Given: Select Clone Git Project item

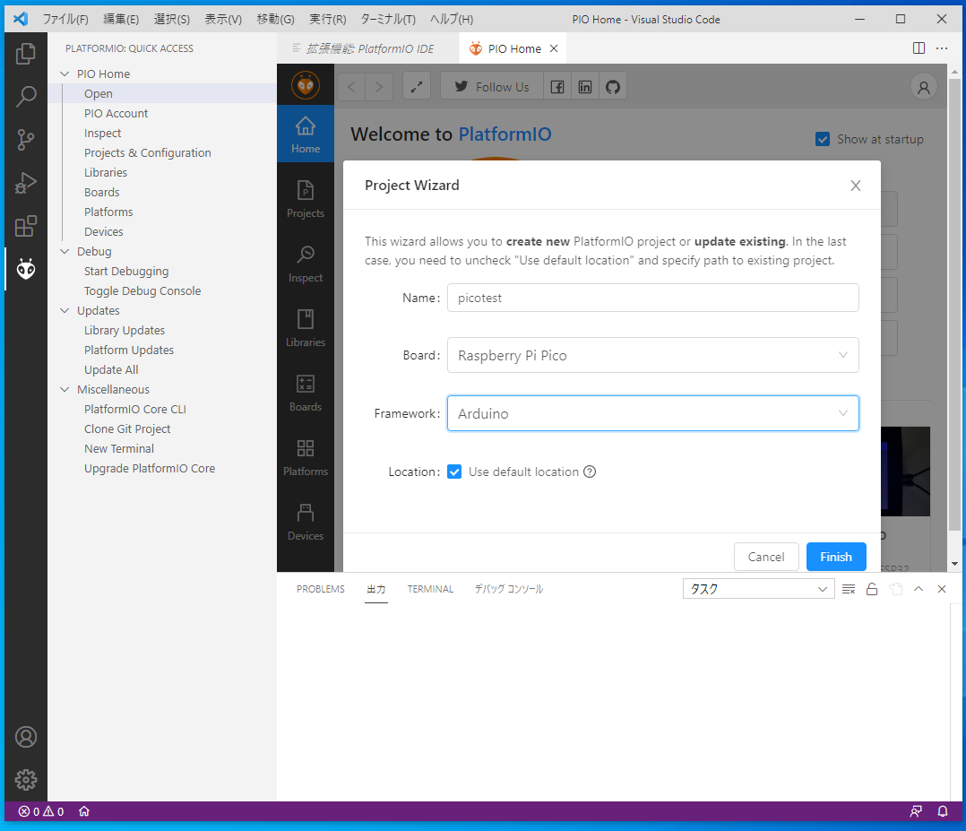Looking at the screenshot, I should tap(127, 429).
